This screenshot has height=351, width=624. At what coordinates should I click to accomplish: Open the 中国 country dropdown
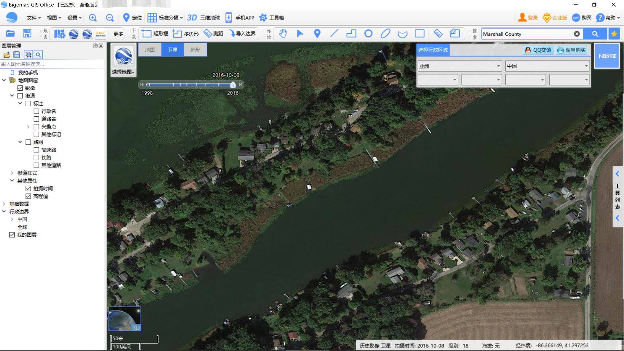click(547, 66)
